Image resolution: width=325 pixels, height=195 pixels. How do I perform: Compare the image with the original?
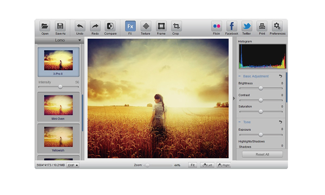[110, 26]
